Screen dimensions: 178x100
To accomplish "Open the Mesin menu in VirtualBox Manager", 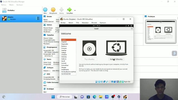I will [x=11, y=5].
